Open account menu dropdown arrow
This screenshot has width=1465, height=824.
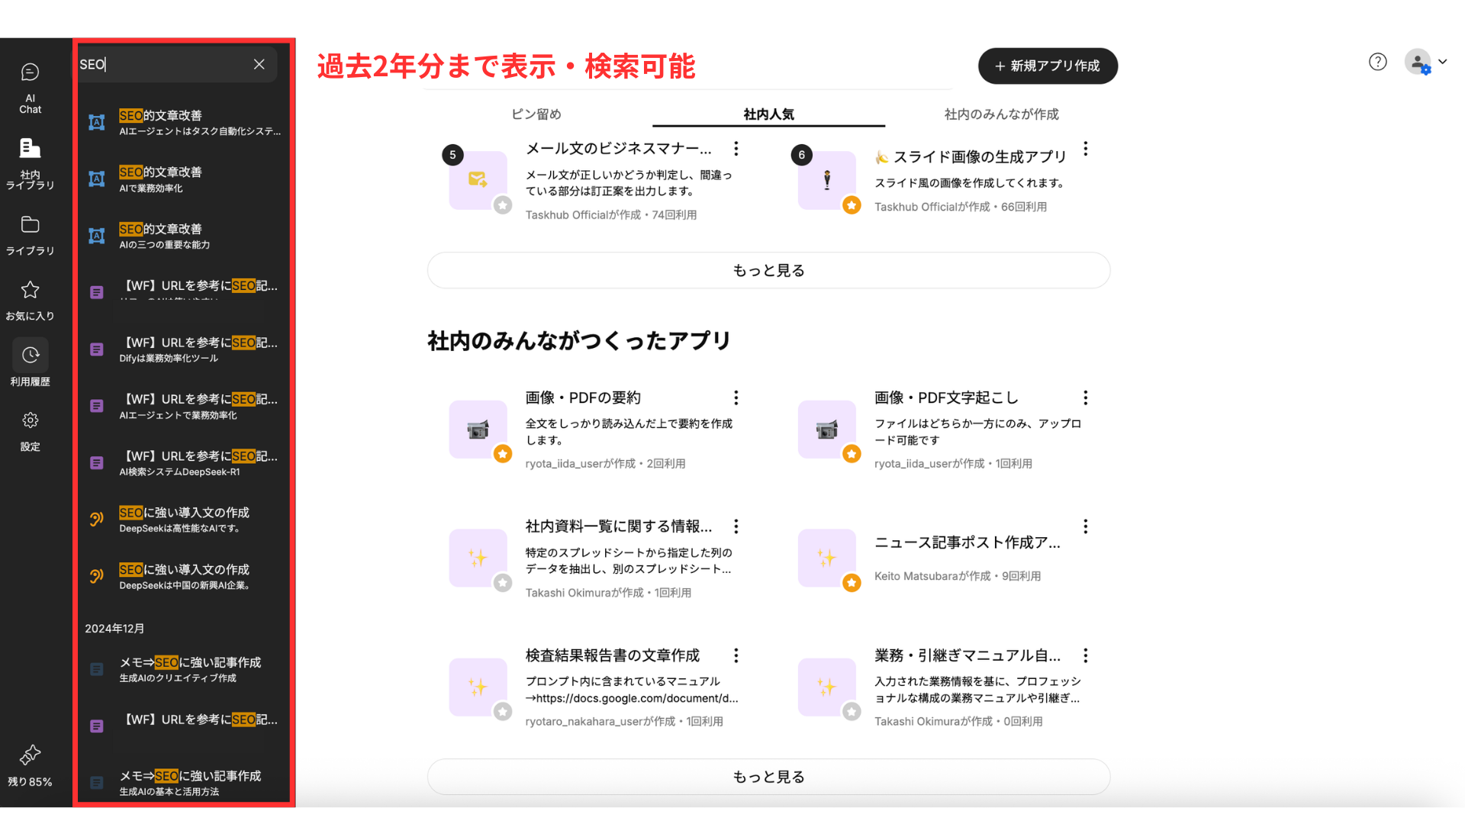coord(1442,62)
